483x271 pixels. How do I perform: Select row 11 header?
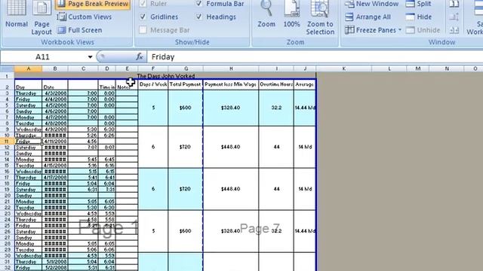(x=7, y=142)
